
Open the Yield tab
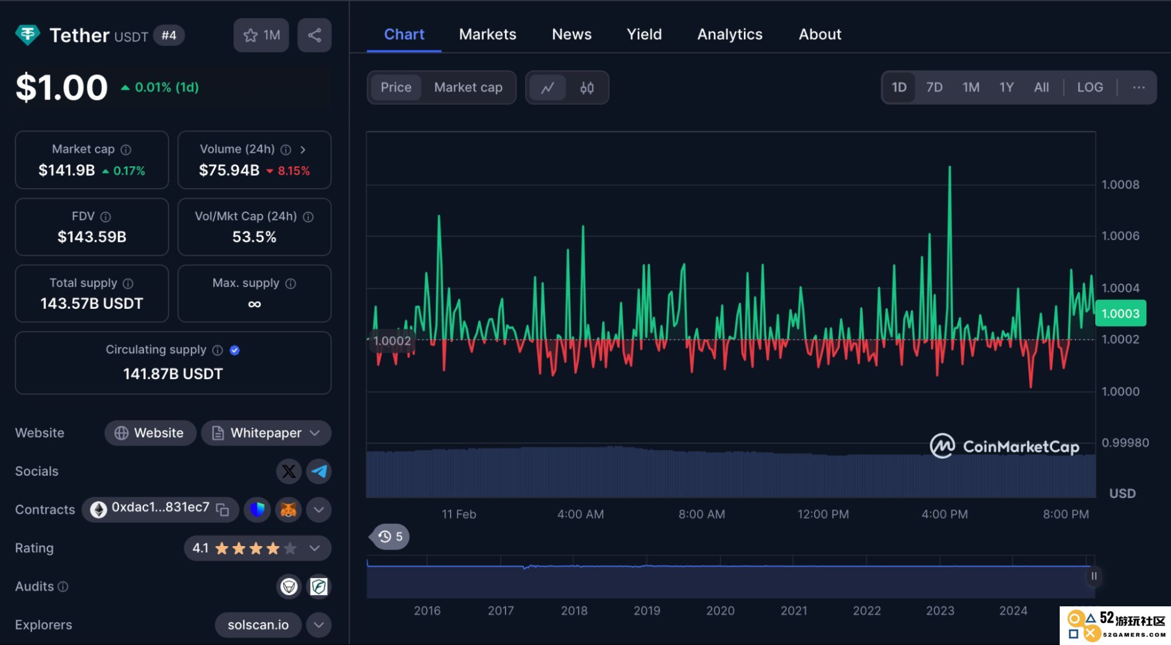pos(644,35)
